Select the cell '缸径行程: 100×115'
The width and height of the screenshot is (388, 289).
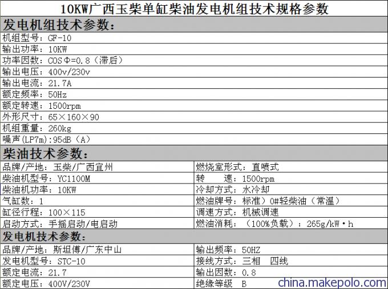click(97, 212)
